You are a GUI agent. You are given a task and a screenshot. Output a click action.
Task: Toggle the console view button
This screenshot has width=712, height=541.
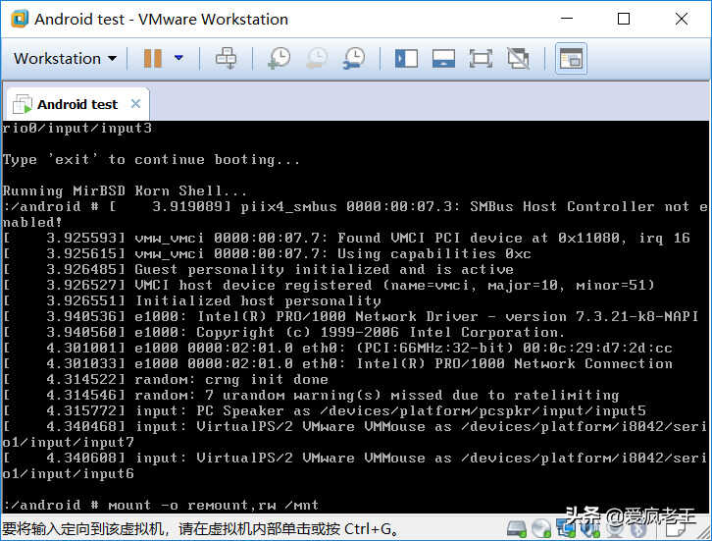click(x=571, y=59)
